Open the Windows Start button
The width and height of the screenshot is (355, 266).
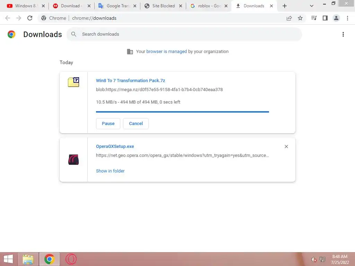pos(8,259)
